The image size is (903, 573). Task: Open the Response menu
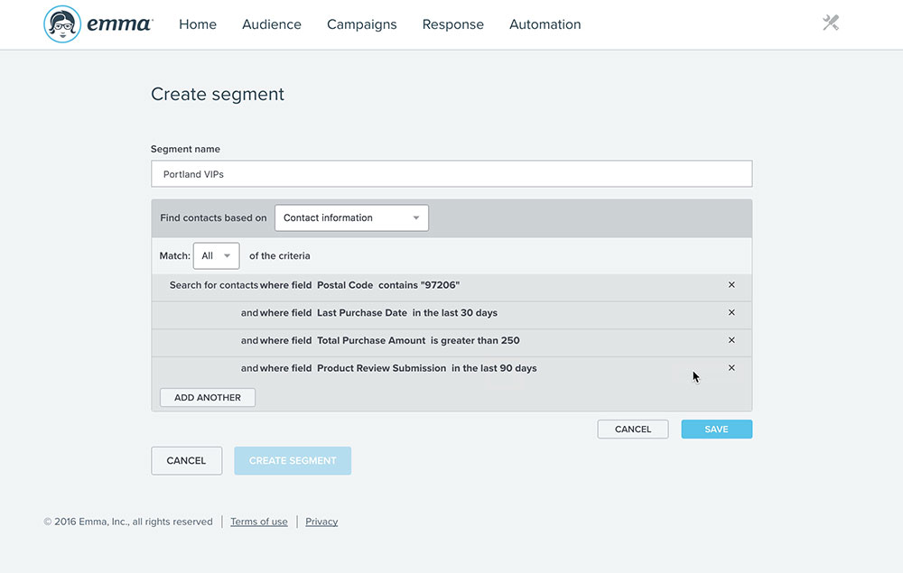[x=453, y=24]
